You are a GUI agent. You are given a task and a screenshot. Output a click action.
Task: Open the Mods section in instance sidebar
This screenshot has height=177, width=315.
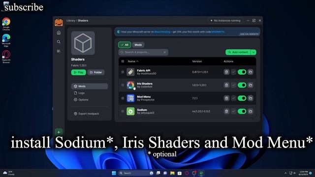pyautogui.click(x=90, y=87)
